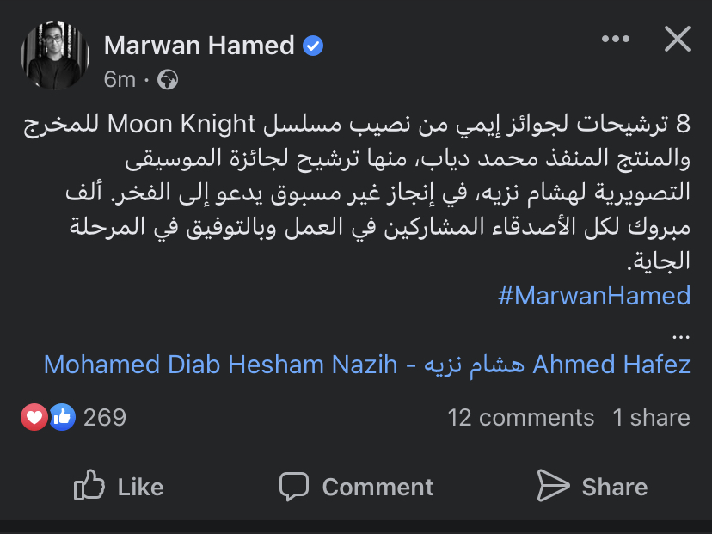Click the blue thumbs-up reaction icon
This screenshot has height=534, width=712.
[62, 418]
